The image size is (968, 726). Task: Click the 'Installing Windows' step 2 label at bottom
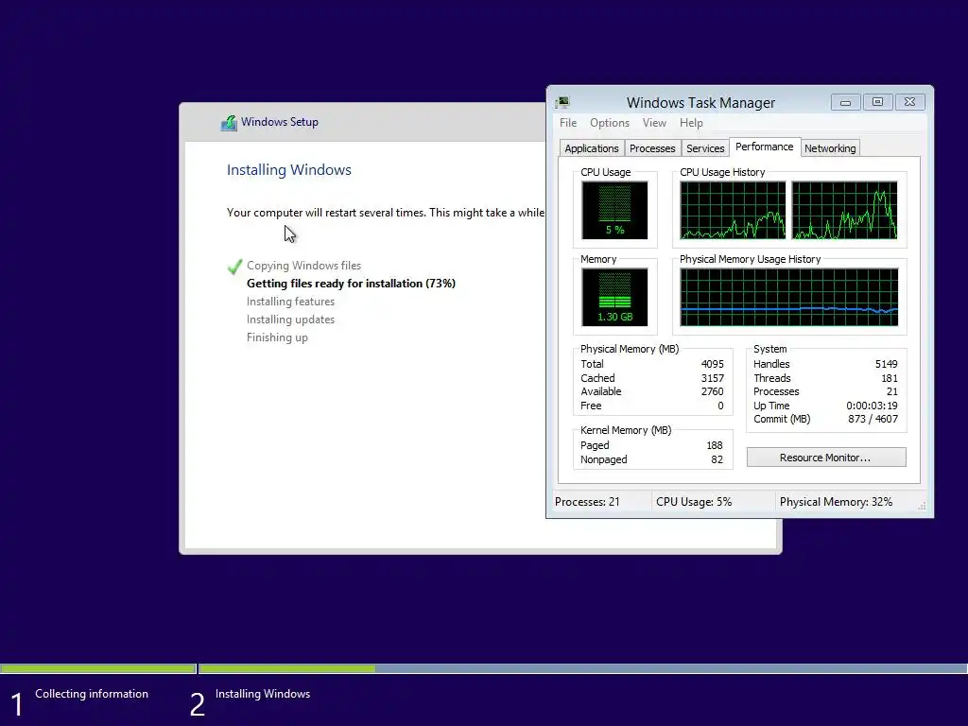pos(263,694)
